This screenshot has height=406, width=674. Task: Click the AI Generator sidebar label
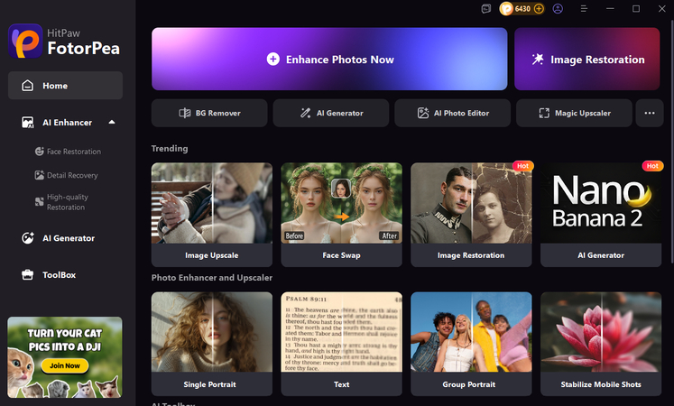[69, 238]
